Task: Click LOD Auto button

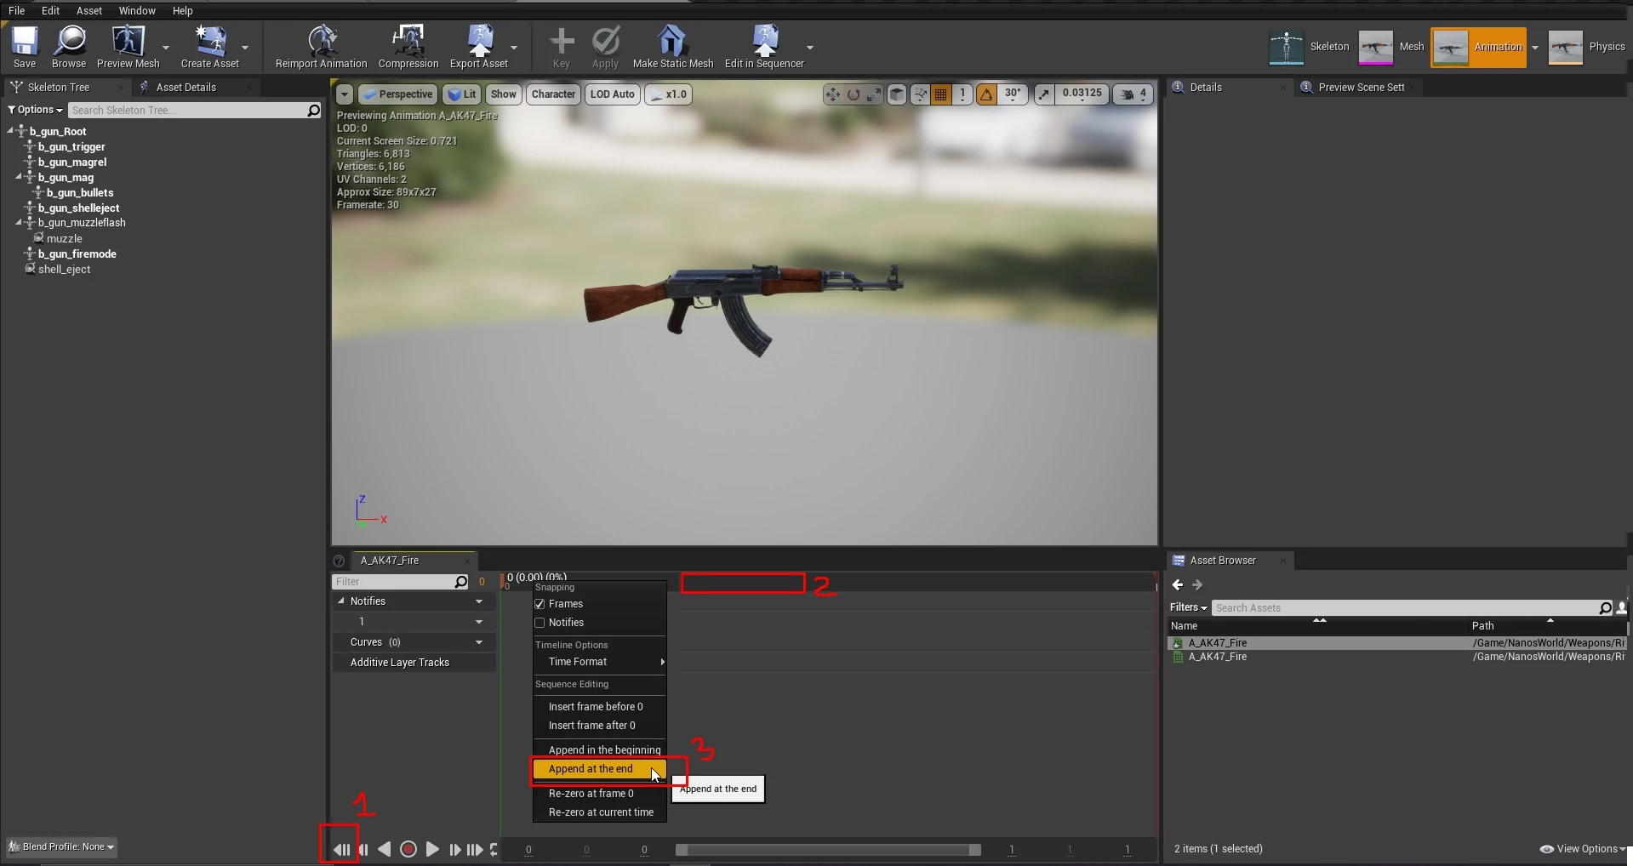Action: [612, 94]
